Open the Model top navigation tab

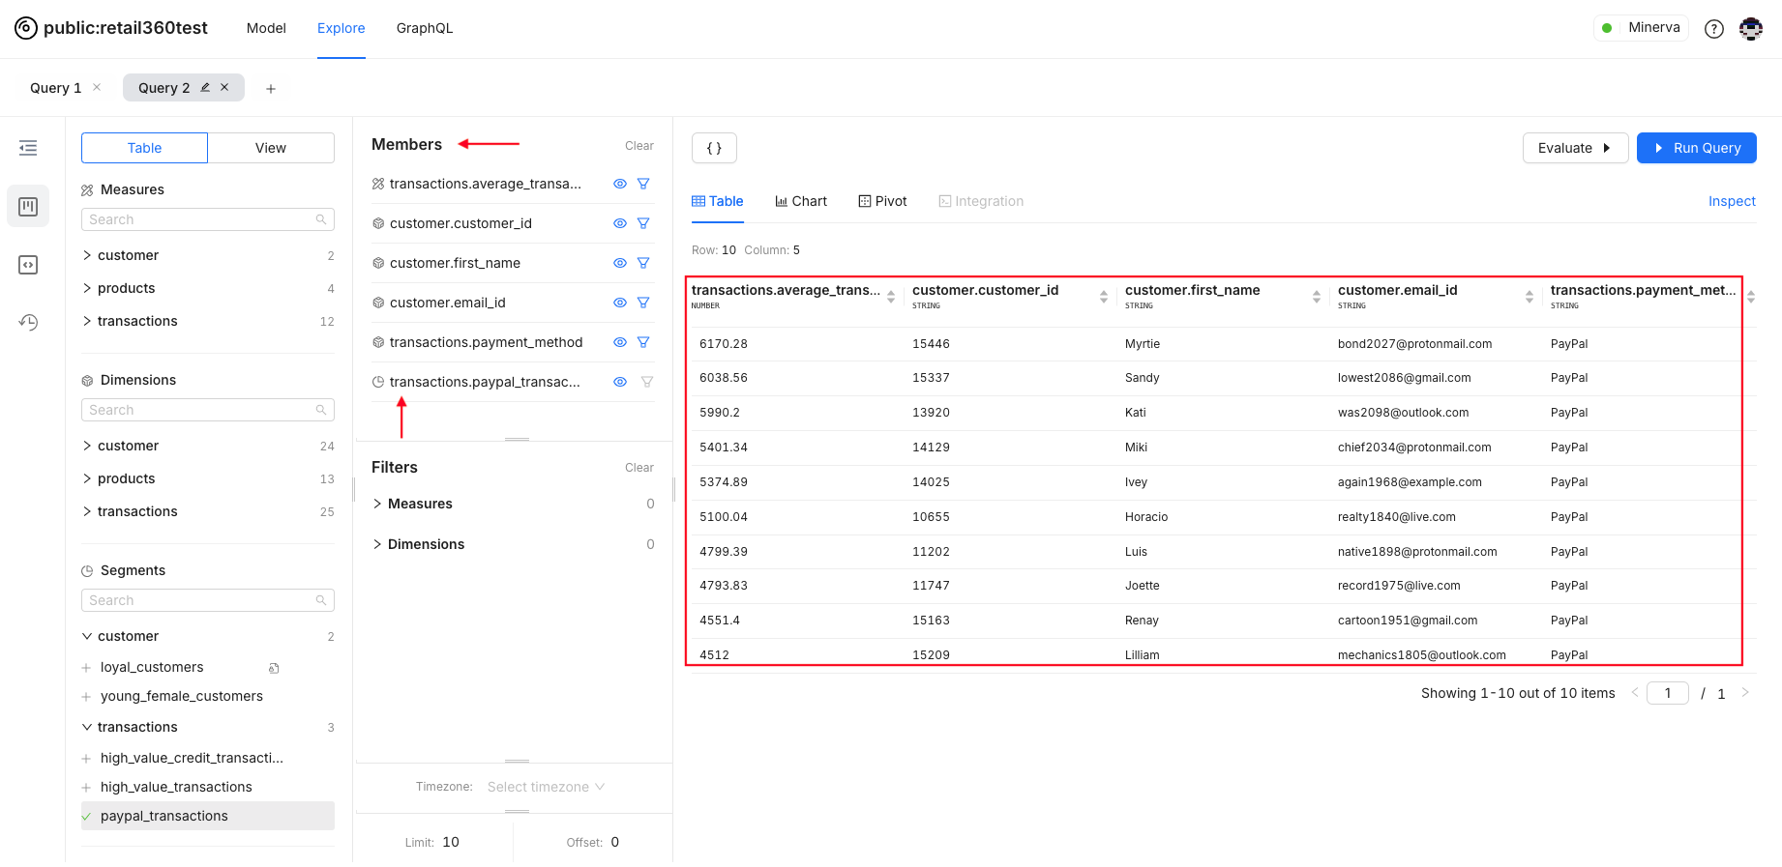266,28
